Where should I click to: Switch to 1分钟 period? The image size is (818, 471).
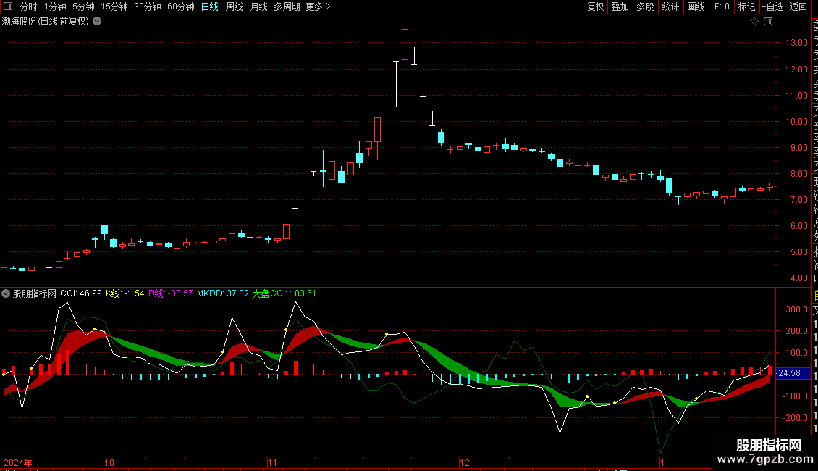coord(55,7)
